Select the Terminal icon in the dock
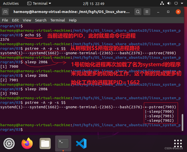Image resolution: width=187 pixels, height=152 pixels. click(x=63, y=143)
